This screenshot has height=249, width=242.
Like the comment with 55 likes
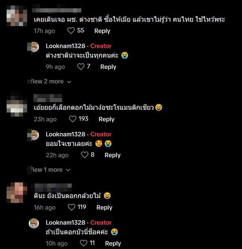point(71,31)
